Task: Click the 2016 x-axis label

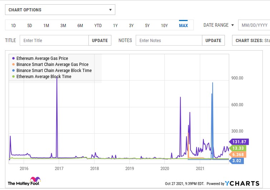Action: [24, 169]
